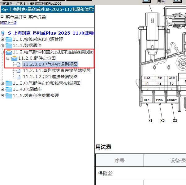Click fuse label F1 in the diagram

click(x=147, y=83)
